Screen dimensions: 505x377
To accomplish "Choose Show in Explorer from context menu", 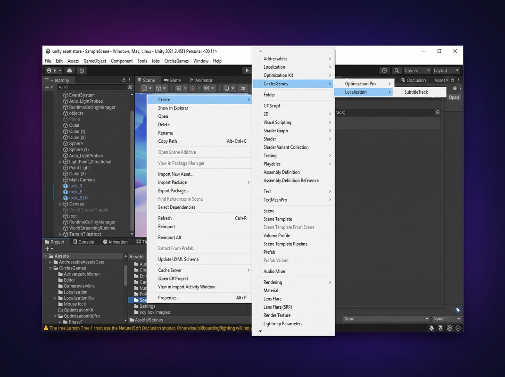I will pyautogui.click(x=199, y=108).
